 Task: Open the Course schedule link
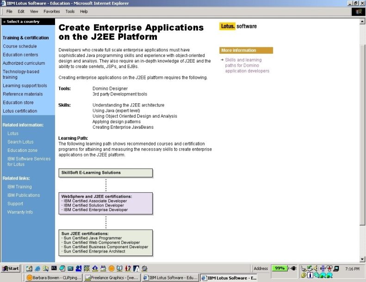tap(20, 46)
